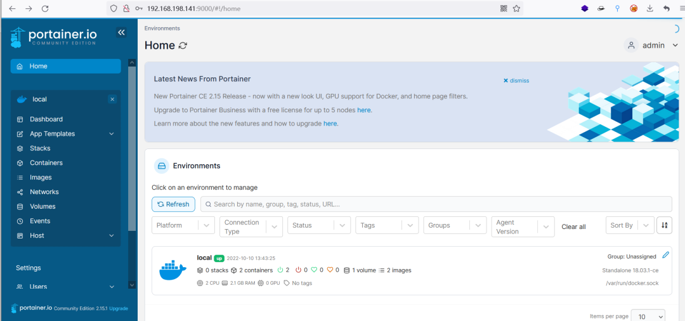Image resolution: width=685 pixels, height=321 pixels.
Task: Open the Platform filter dropdown
Action: pos(183,226)
